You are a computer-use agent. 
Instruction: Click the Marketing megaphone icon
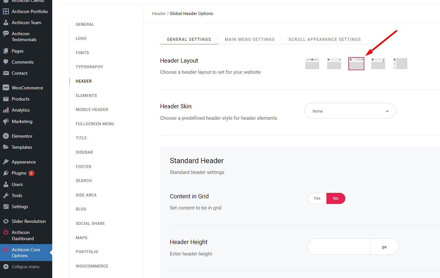click(x=6, y=121)
